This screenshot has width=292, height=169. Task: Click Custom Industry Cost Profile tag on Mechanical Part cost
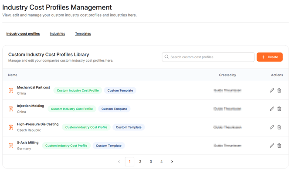tap(78, 90)
